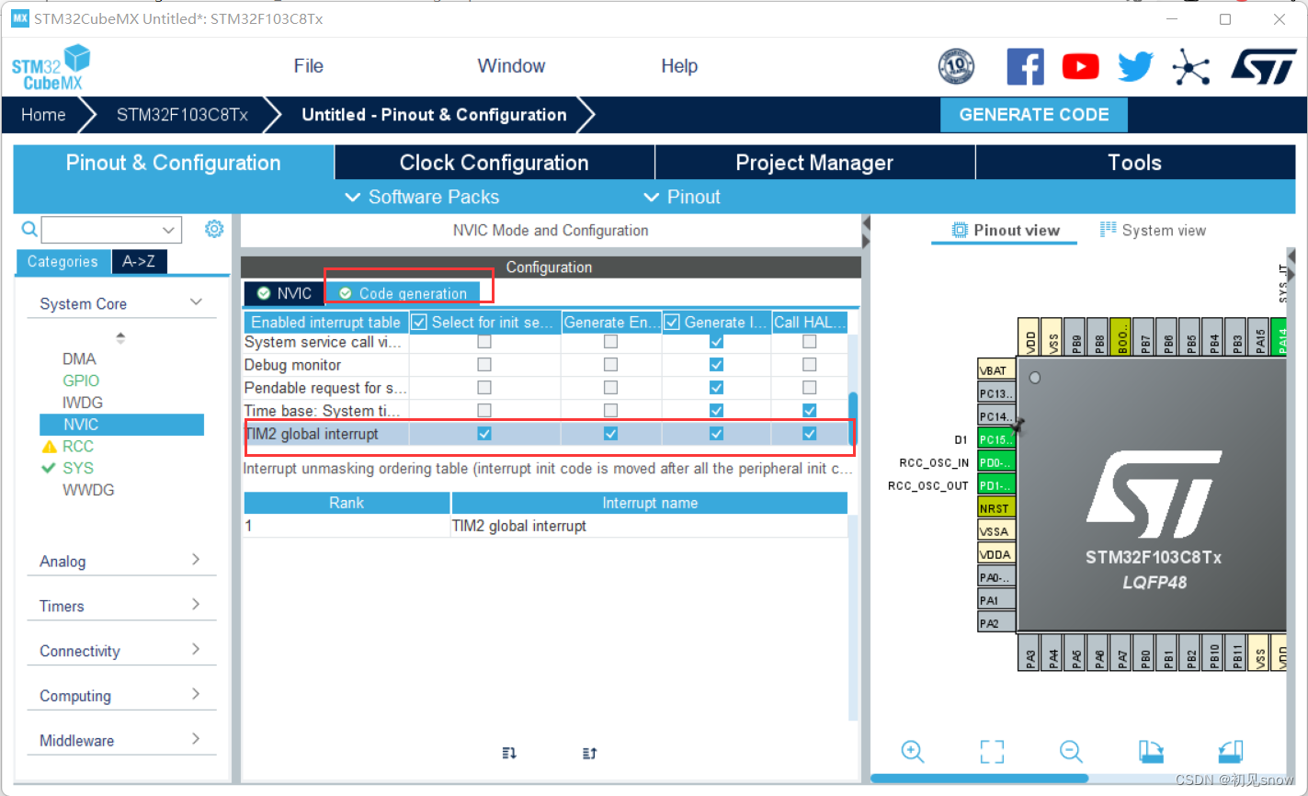Go to Home in the breadcrumb

43,115
